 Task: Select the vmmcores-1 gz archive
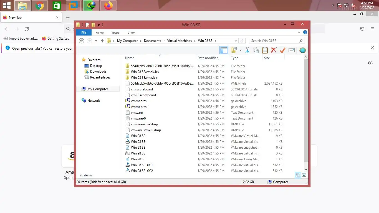click(x=140, y=107)
